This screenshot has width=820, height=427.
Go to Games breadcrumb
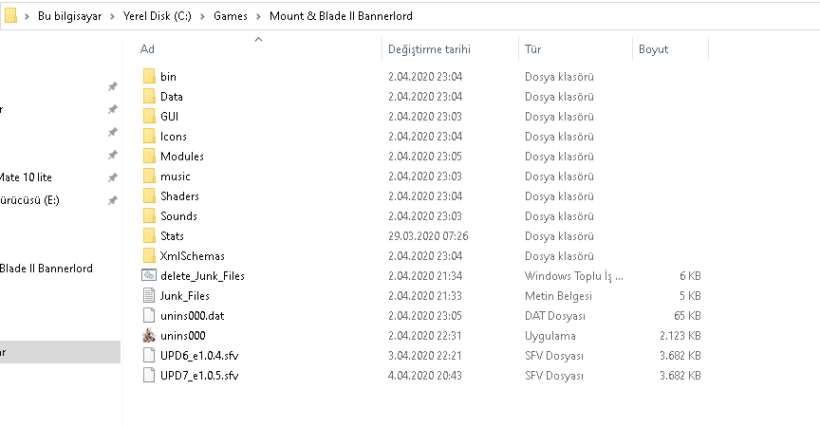tap(230, 16)
